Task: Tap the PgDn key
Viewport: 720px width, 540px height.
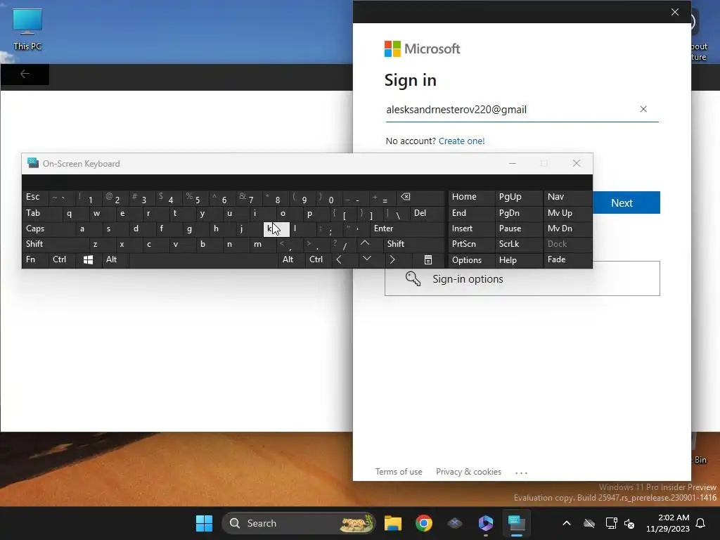Action: [518, 213]
